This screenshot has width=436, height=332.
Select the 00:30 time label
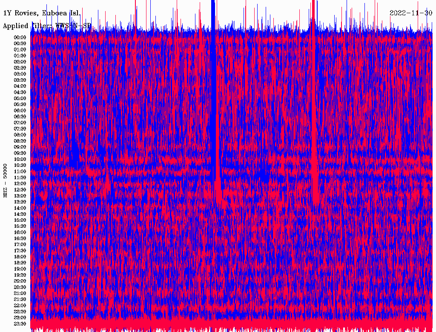pos(20,43)
